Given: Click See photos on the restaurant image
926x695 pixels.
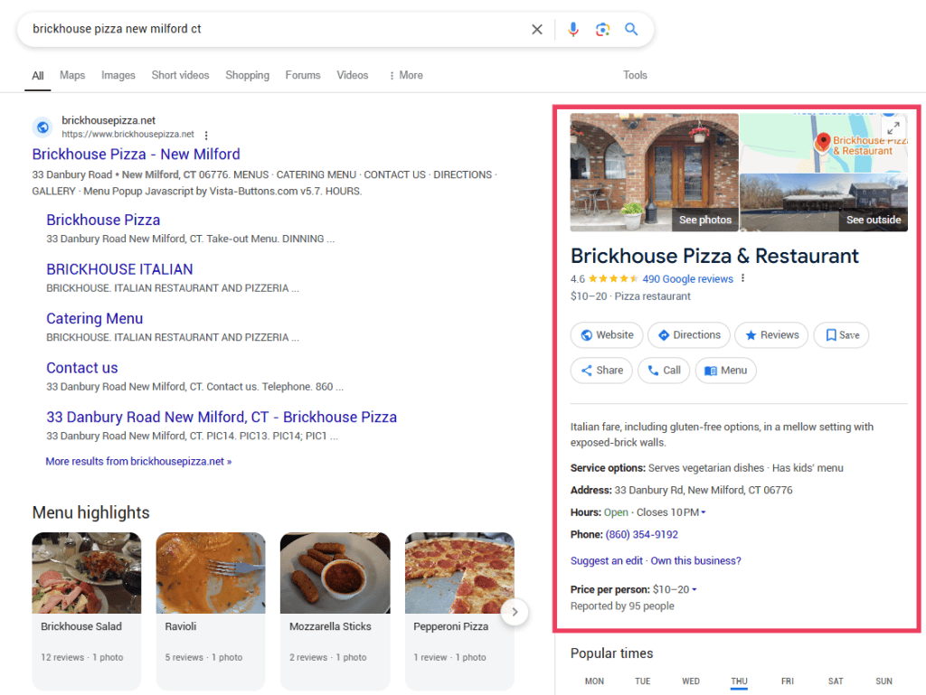Looking at the screenshot, I should (x=705, y=220).
